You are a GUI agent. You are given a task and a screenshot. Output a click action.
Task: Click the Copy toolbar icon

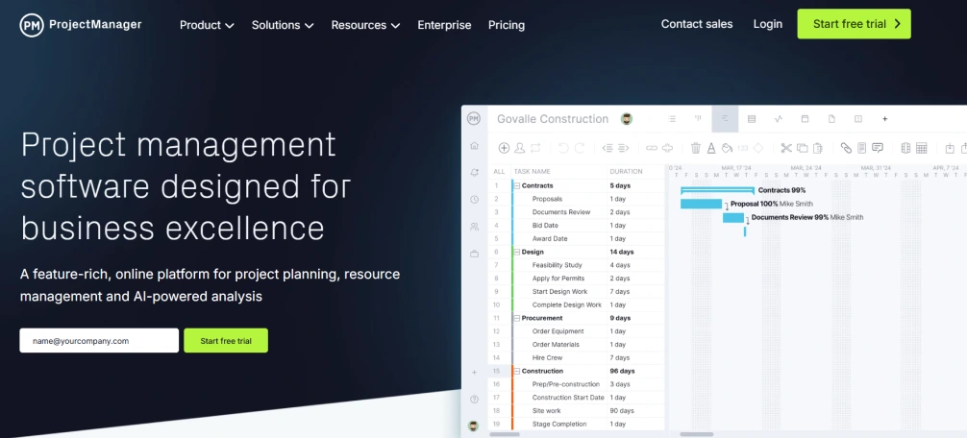click(x=802, y=148)
